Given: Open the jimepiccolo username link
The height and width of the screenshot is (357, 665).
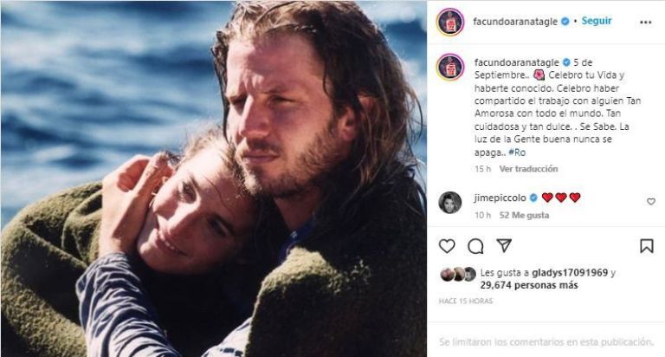Looking at the screenshot, I should [x=500, y=198].
